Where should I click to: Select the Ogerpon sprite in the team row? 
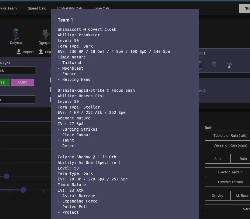46,34
